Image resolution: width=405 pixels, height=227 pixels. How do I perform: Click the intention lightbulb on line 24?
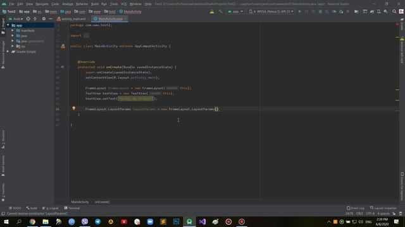[73, 108]
